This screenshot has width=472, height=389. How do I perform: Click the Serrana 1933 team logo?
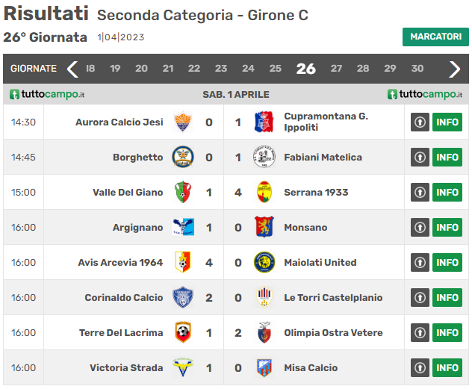[x=264, y=192]
